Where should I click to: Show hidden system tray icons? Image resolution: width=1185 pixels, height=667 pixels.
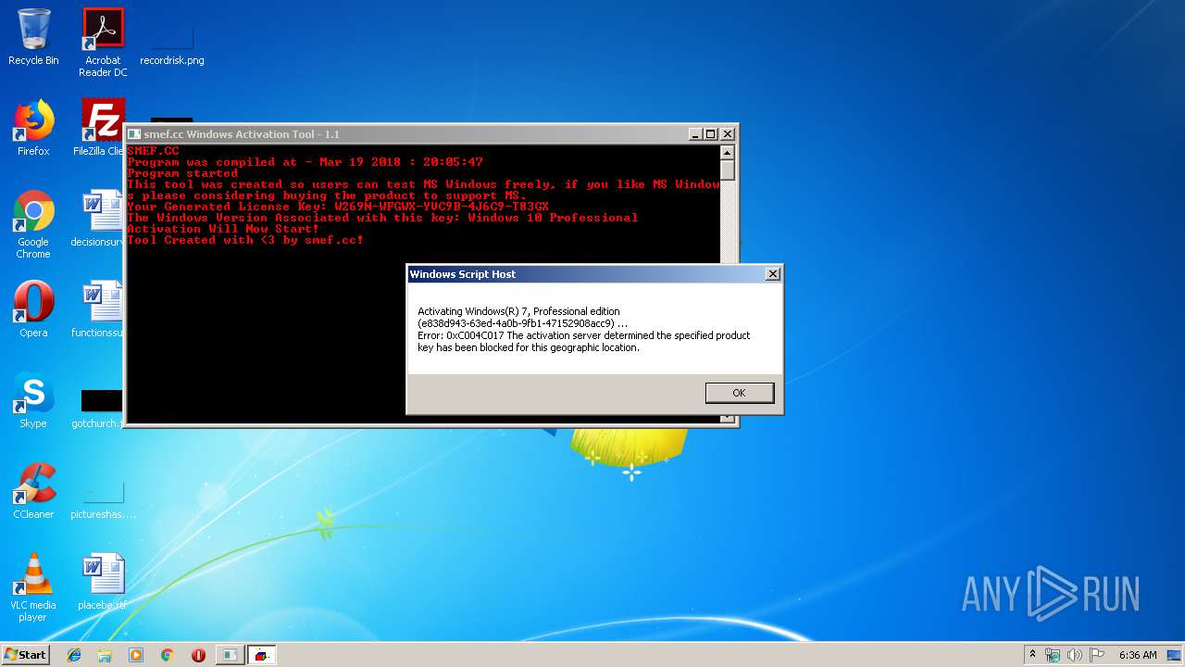coord(1032,655)
